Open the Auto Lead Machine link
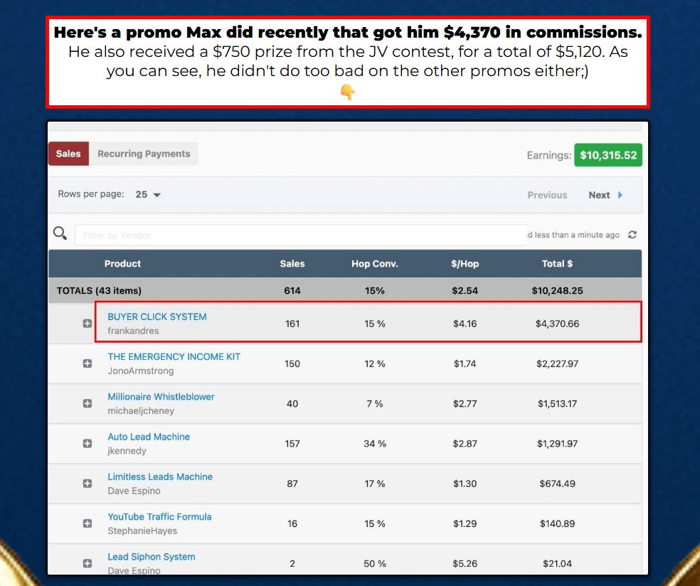This screenshot has height=586, width=700. 149,437
